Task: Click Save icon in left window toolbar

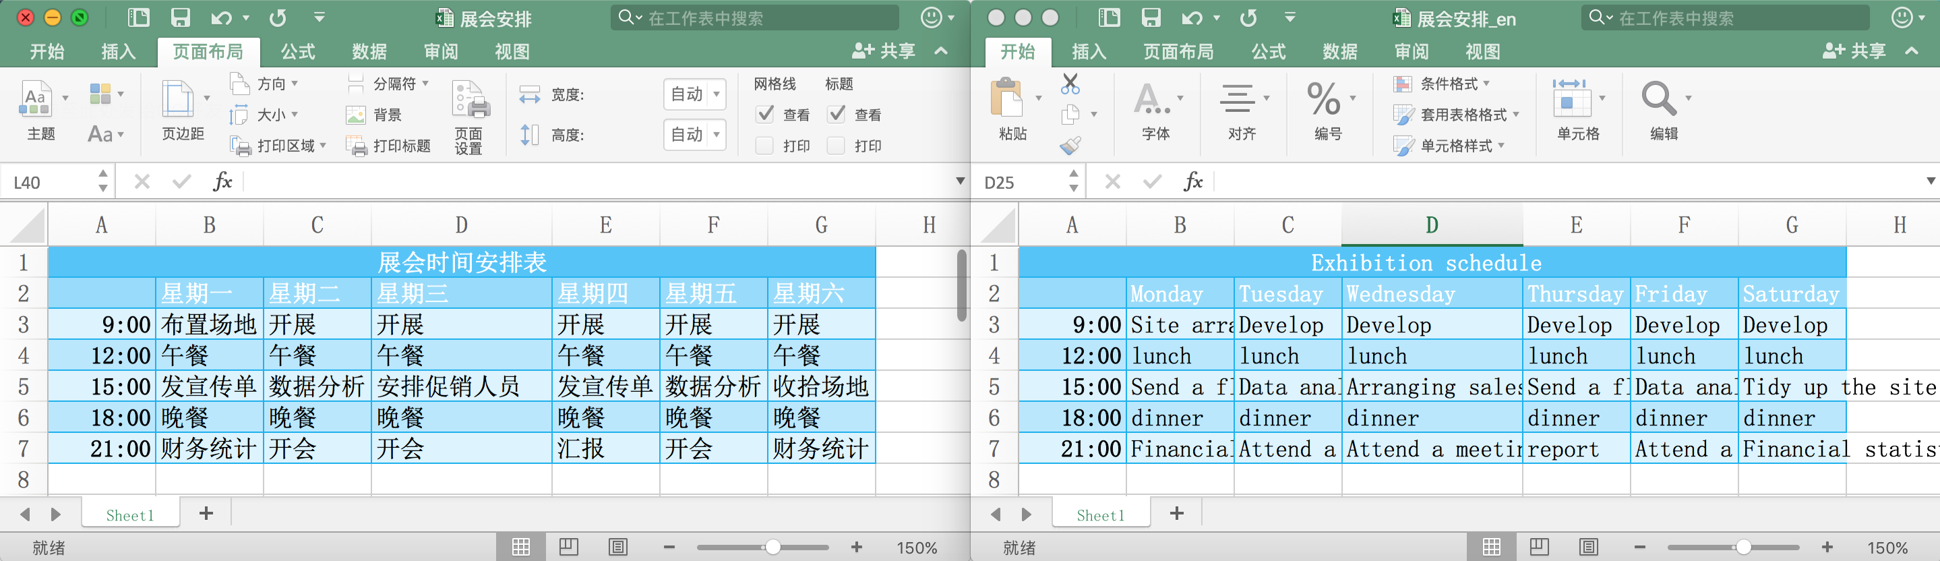Action: 180,18
